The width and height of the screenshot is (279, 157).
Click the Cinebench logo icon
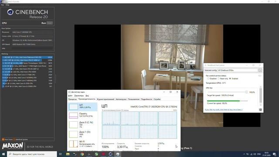click(x=10, y=12)
